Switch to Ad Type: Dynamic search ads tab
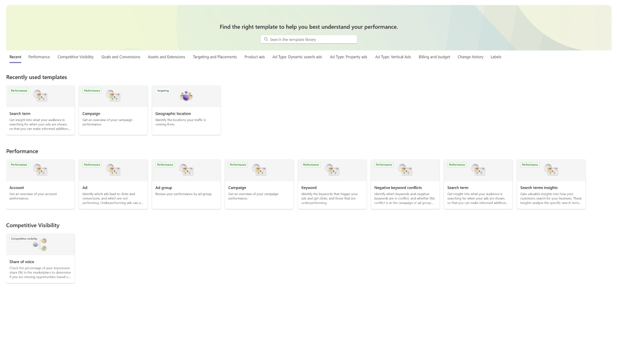The image size is (617, 347). click(x=297, y=57)
